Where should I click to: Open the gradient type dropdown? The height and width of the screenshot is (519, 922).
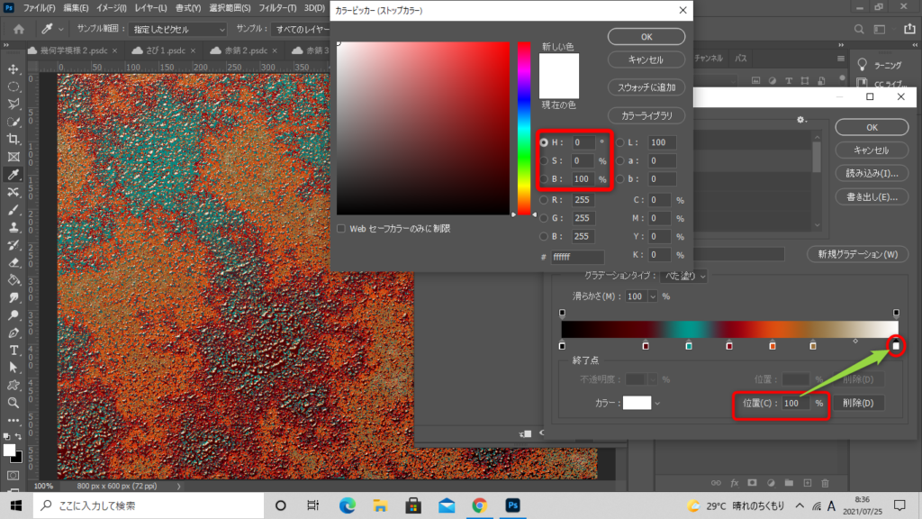click(x=683, y=276)
